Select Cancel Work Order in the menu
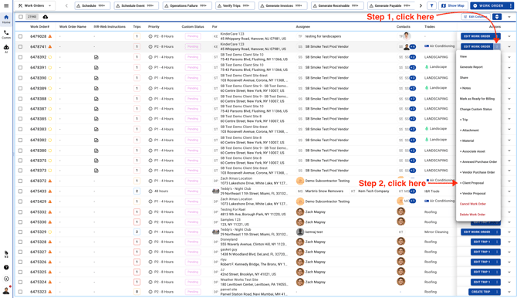 pos(473,204)
